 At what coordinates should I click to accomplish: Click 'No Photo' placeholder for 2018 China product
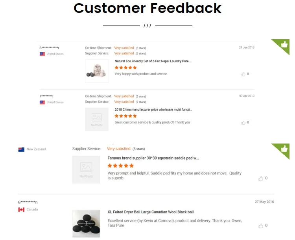pyautogui.click(x=97, y=119)
